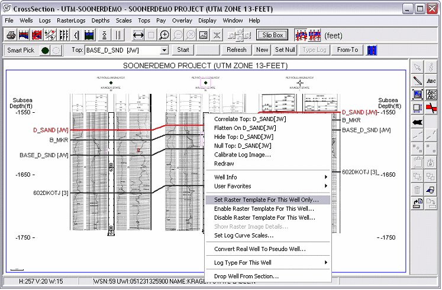Click the black left arrow tool

pyautogui.click(x=417, y=122)
